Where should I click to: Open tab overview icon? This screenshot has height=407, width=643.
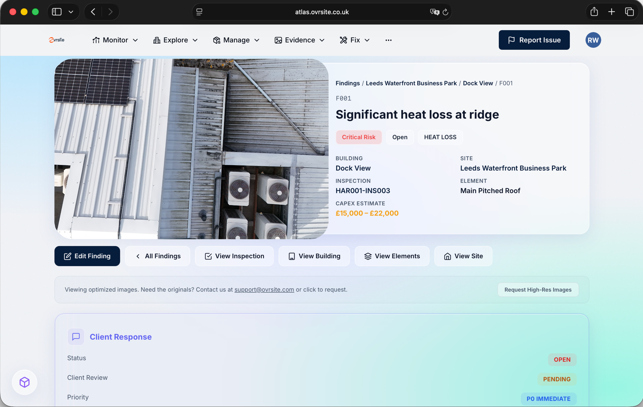(629, 12)
